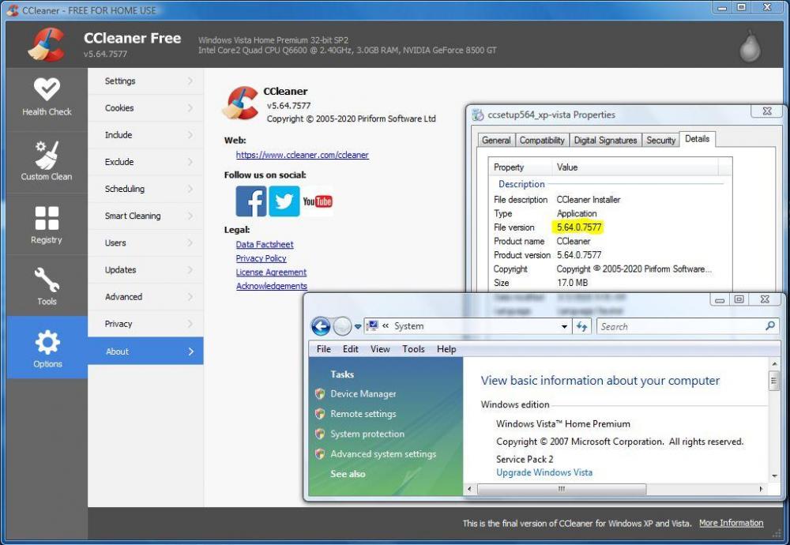Screen dimensions: 790x545
Task: Open the Tools wrench section
Action: click(47, 286)
